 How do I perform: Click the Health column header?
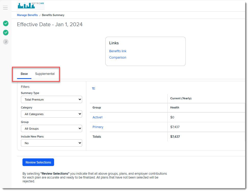coord(175,108)
